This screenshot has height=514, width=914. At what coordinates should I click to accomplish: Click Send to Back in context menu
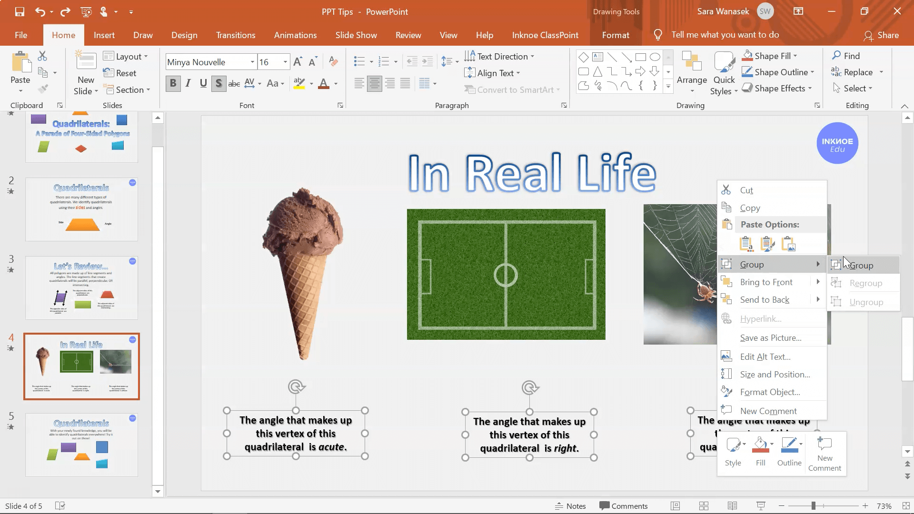point(765,299)
